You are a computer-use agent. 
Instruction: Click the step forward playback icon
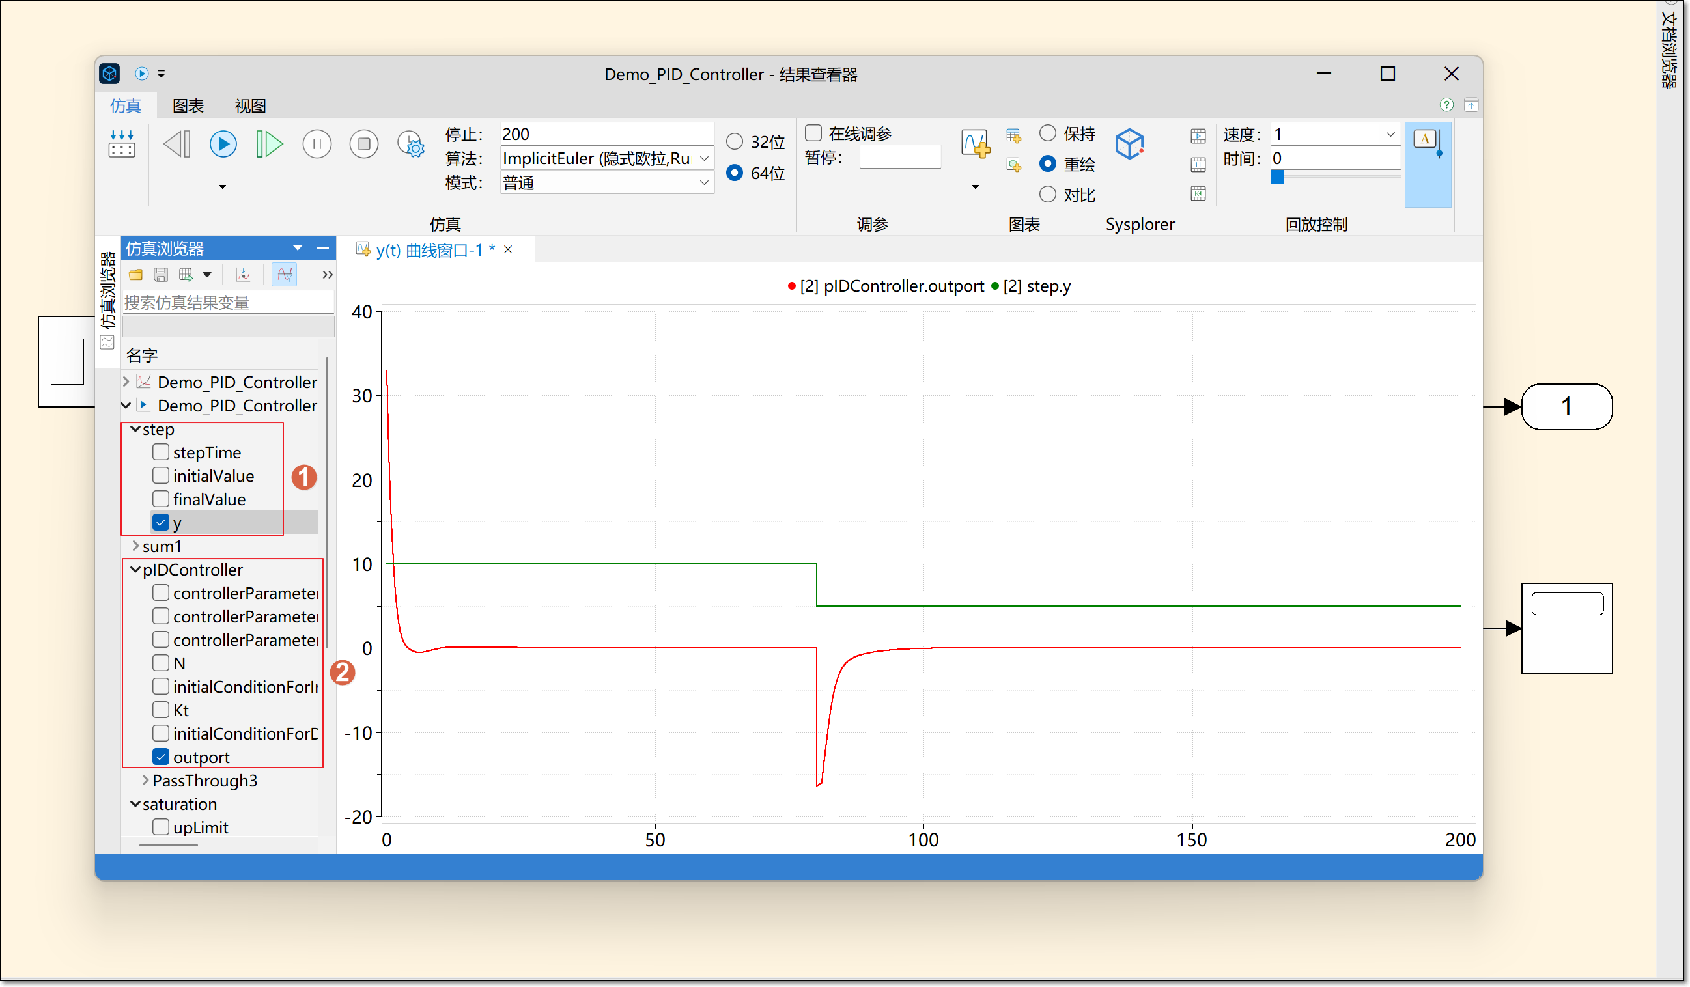(x=269, y=144)
